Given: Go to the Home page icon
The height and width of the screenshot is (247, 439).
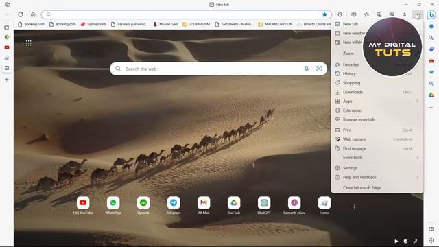Looking at the screenshot, I should (x=33, y=14).
